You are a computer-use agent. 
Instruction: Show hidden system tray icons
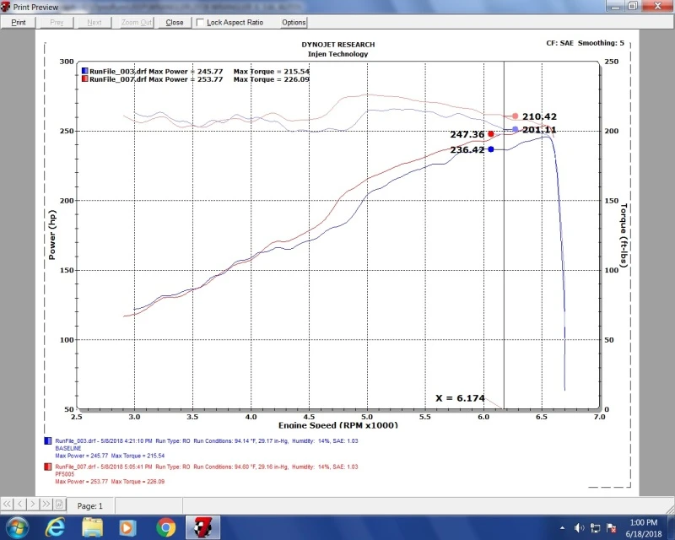pyautogui.click(x=561, y=528)
